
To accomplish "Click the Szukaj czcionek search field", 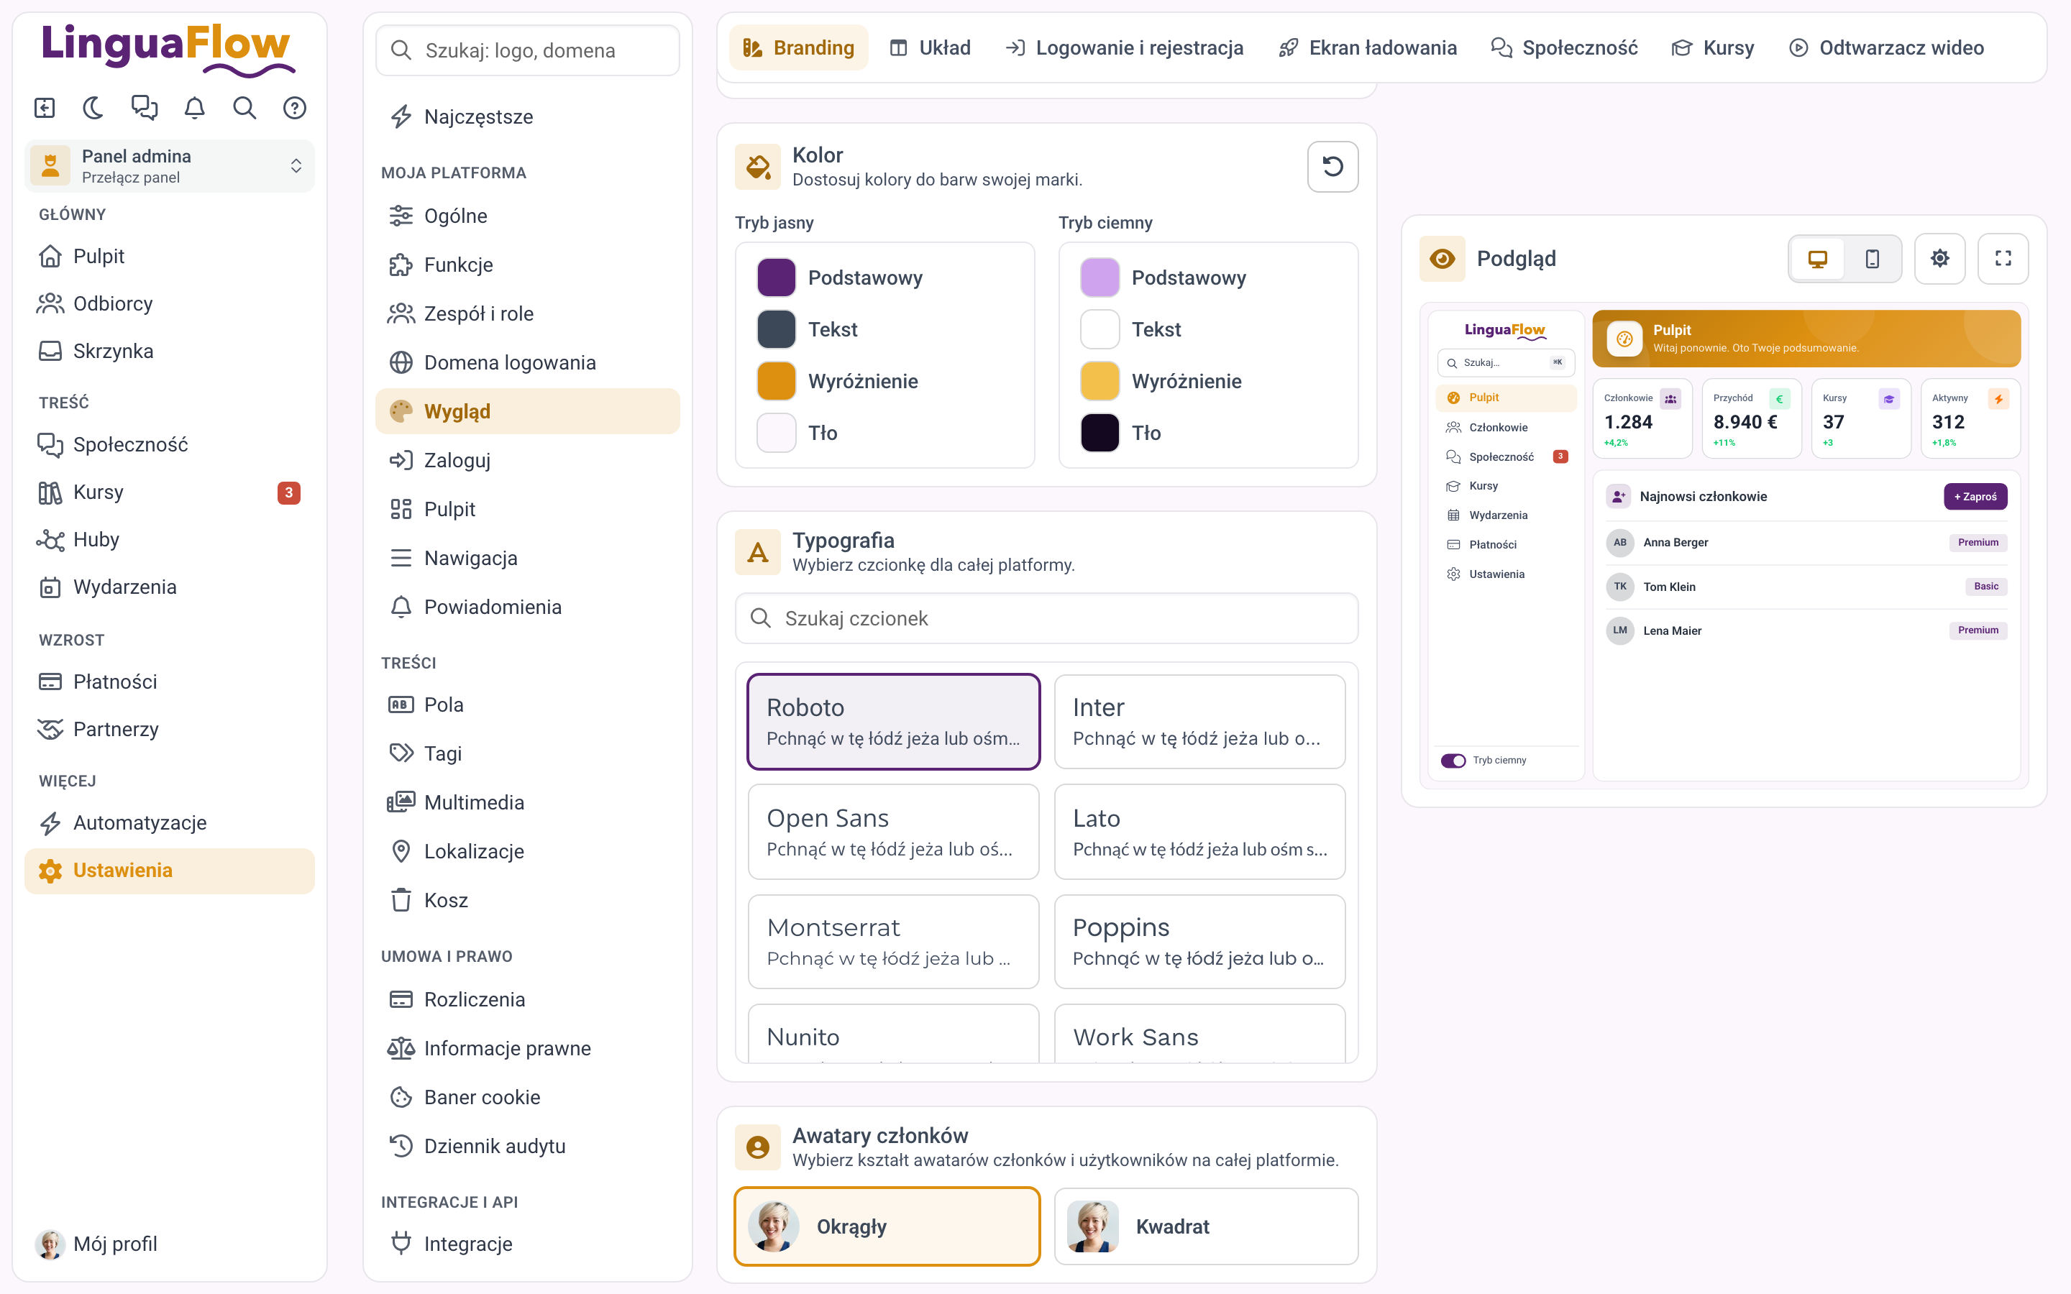I will (1046, 618).
